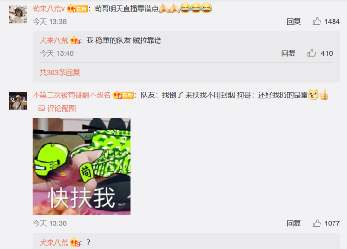Click the picture icon before 评论配图
Image resolution: width=347 pixels, height=249 pixels.
41,108
